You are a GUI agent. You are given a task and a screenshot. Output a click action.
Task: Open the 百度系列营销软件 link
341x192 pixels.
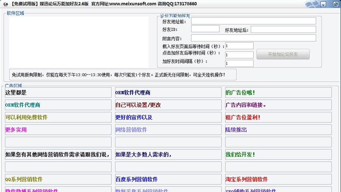(x=168, y=179)
